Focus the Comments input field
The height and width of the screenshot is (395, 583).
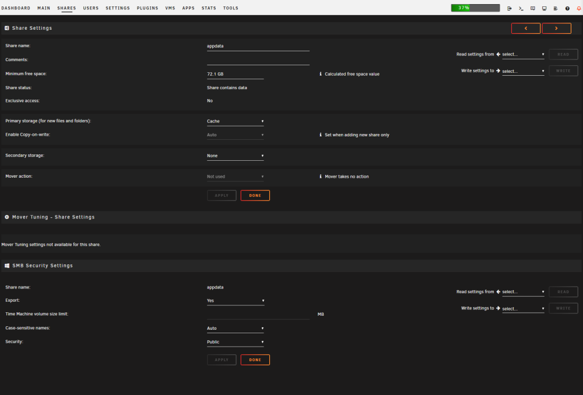tap(258, 60)
